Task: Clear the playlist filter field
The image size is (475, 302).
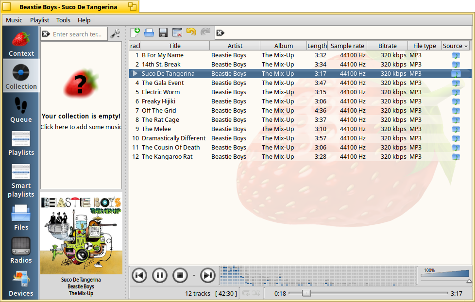Action: click(221, 33)
